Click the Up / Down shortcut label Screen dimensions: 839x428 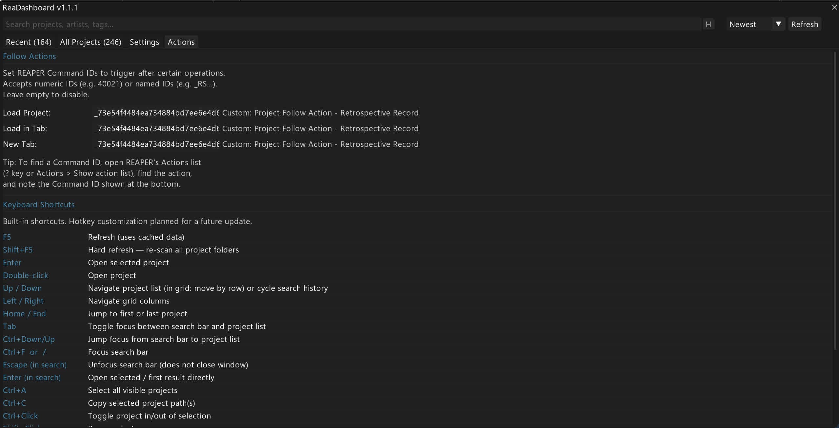[x=22, y=288]
